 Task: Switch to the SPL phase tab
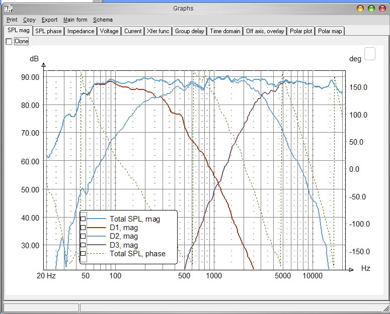point(48,31)
